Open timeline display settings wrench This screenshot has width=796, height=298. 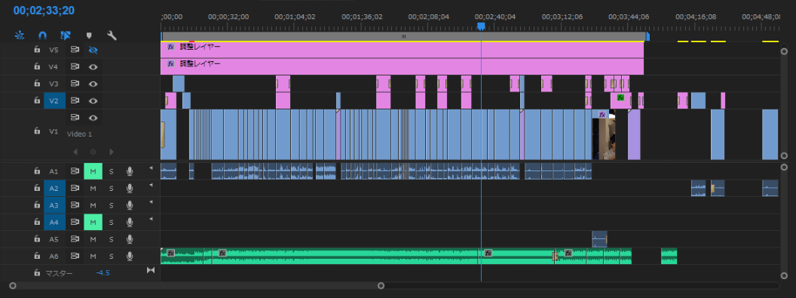[112, 35]
